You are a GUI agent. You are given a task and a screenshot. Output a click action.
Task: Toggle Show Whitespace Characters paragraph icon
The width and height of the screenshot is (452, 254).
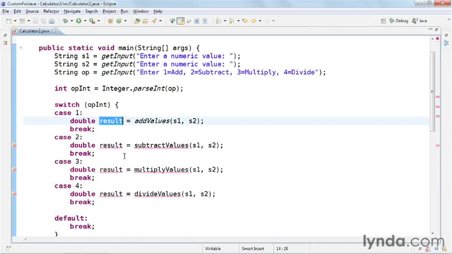[205, 21]
